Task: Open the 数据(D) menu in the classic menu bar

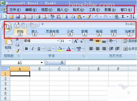Action: (x=110, y=10)
